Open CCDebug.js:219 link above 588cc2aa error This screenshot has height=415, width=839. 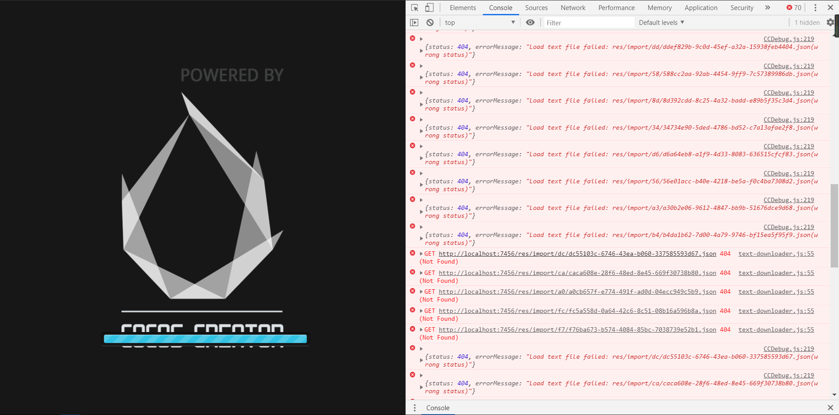pyautogui.click(x=789, y=66)
